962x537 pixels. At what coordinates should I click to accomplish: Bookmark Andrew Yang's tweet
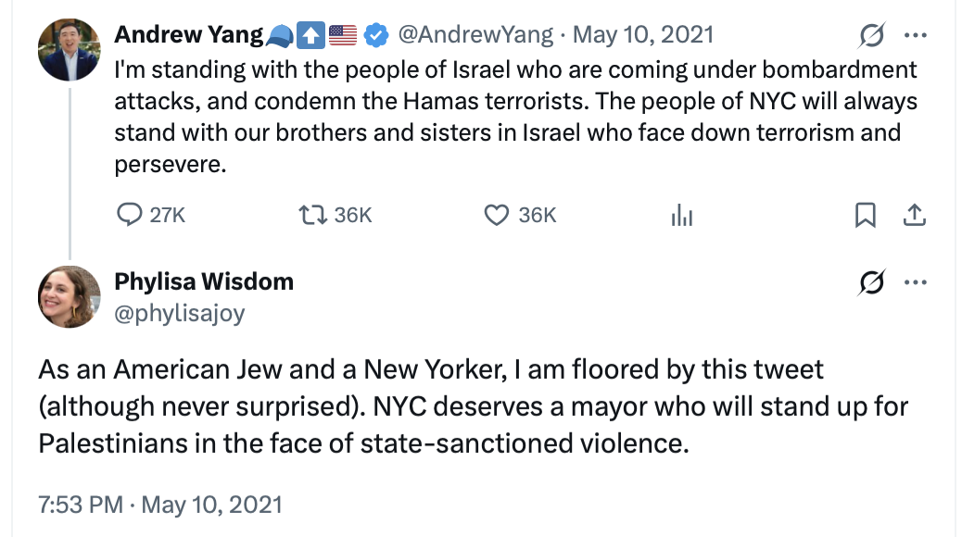pyautogui.click(x=864, y=215)
